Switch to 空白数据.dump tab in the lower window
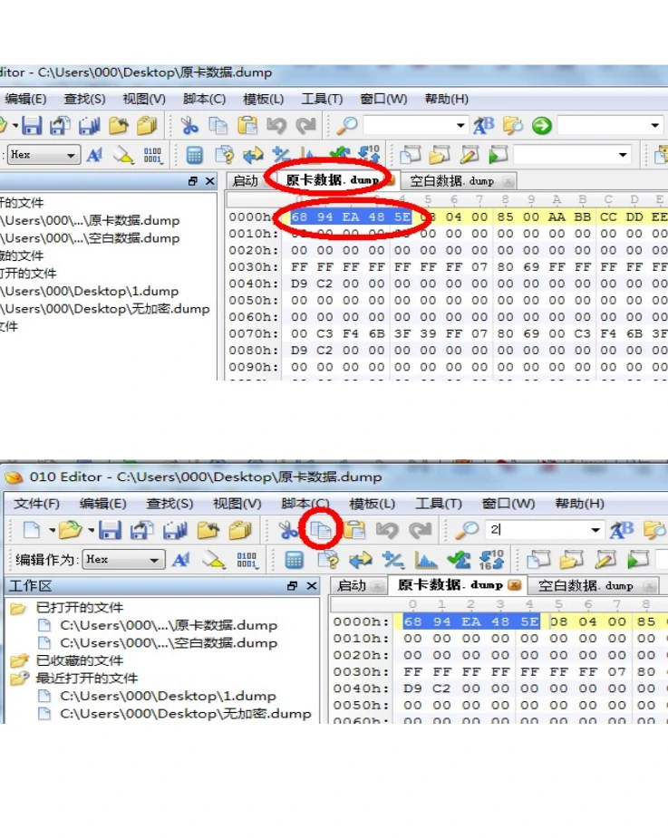 pos(586,586)
